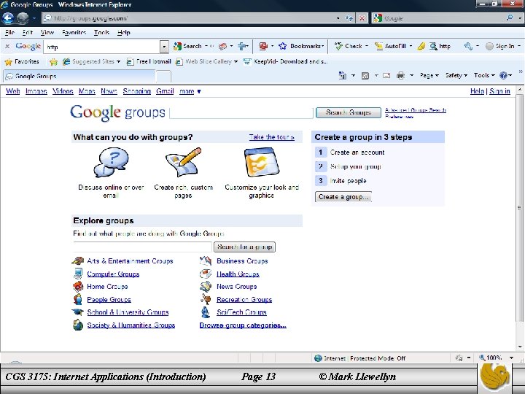
Task: Click the Internet zone globe in status bar
Action: (318, 358)
